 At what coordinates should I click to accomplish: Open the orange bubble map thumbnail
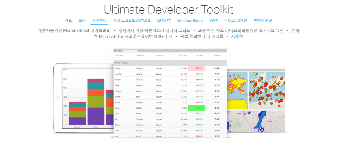267,91
